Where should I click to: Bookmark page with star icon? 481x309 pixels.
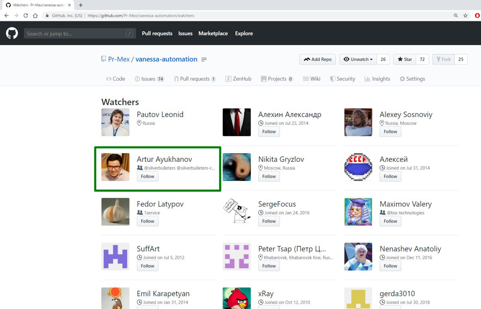466,16
